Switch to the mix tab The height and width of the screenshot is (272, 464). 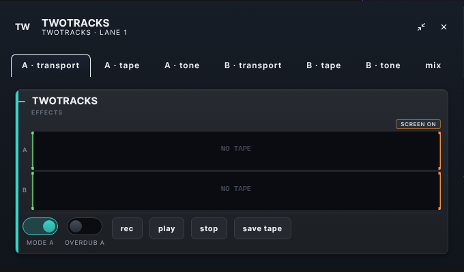tap(433, 65)
